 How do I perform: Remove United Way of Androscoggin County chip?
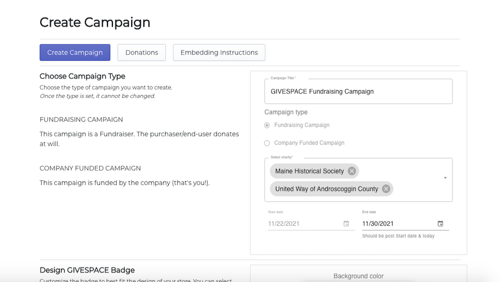point(386,189)
